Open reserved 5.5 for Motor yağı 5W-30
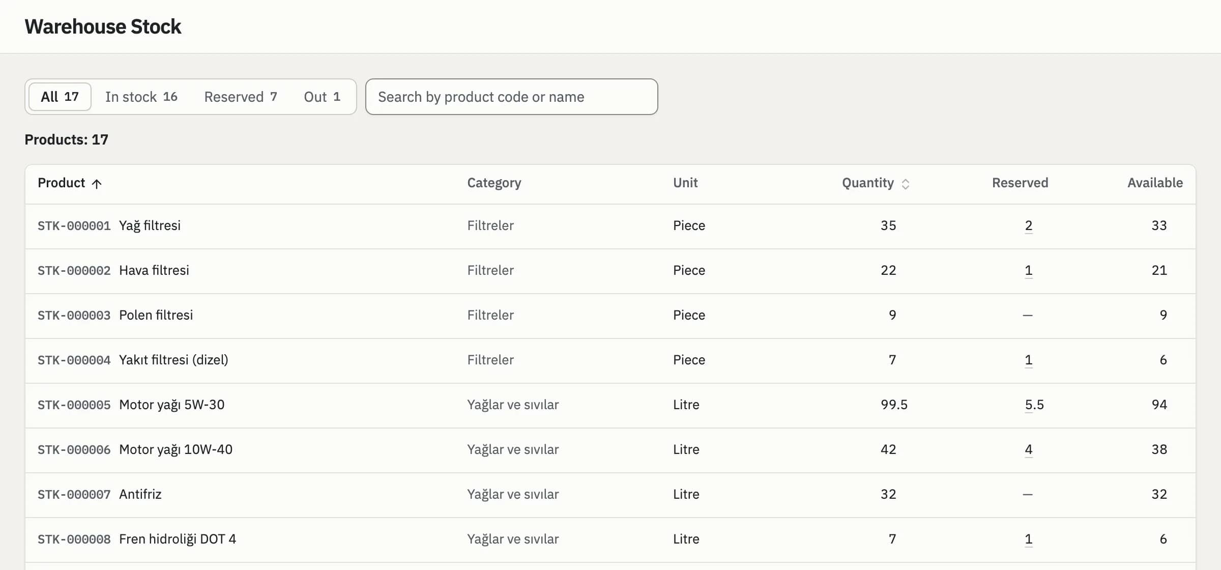The height and width of the screenshot is (570, 1221). pyautogui.click(x=1034, y=405)
